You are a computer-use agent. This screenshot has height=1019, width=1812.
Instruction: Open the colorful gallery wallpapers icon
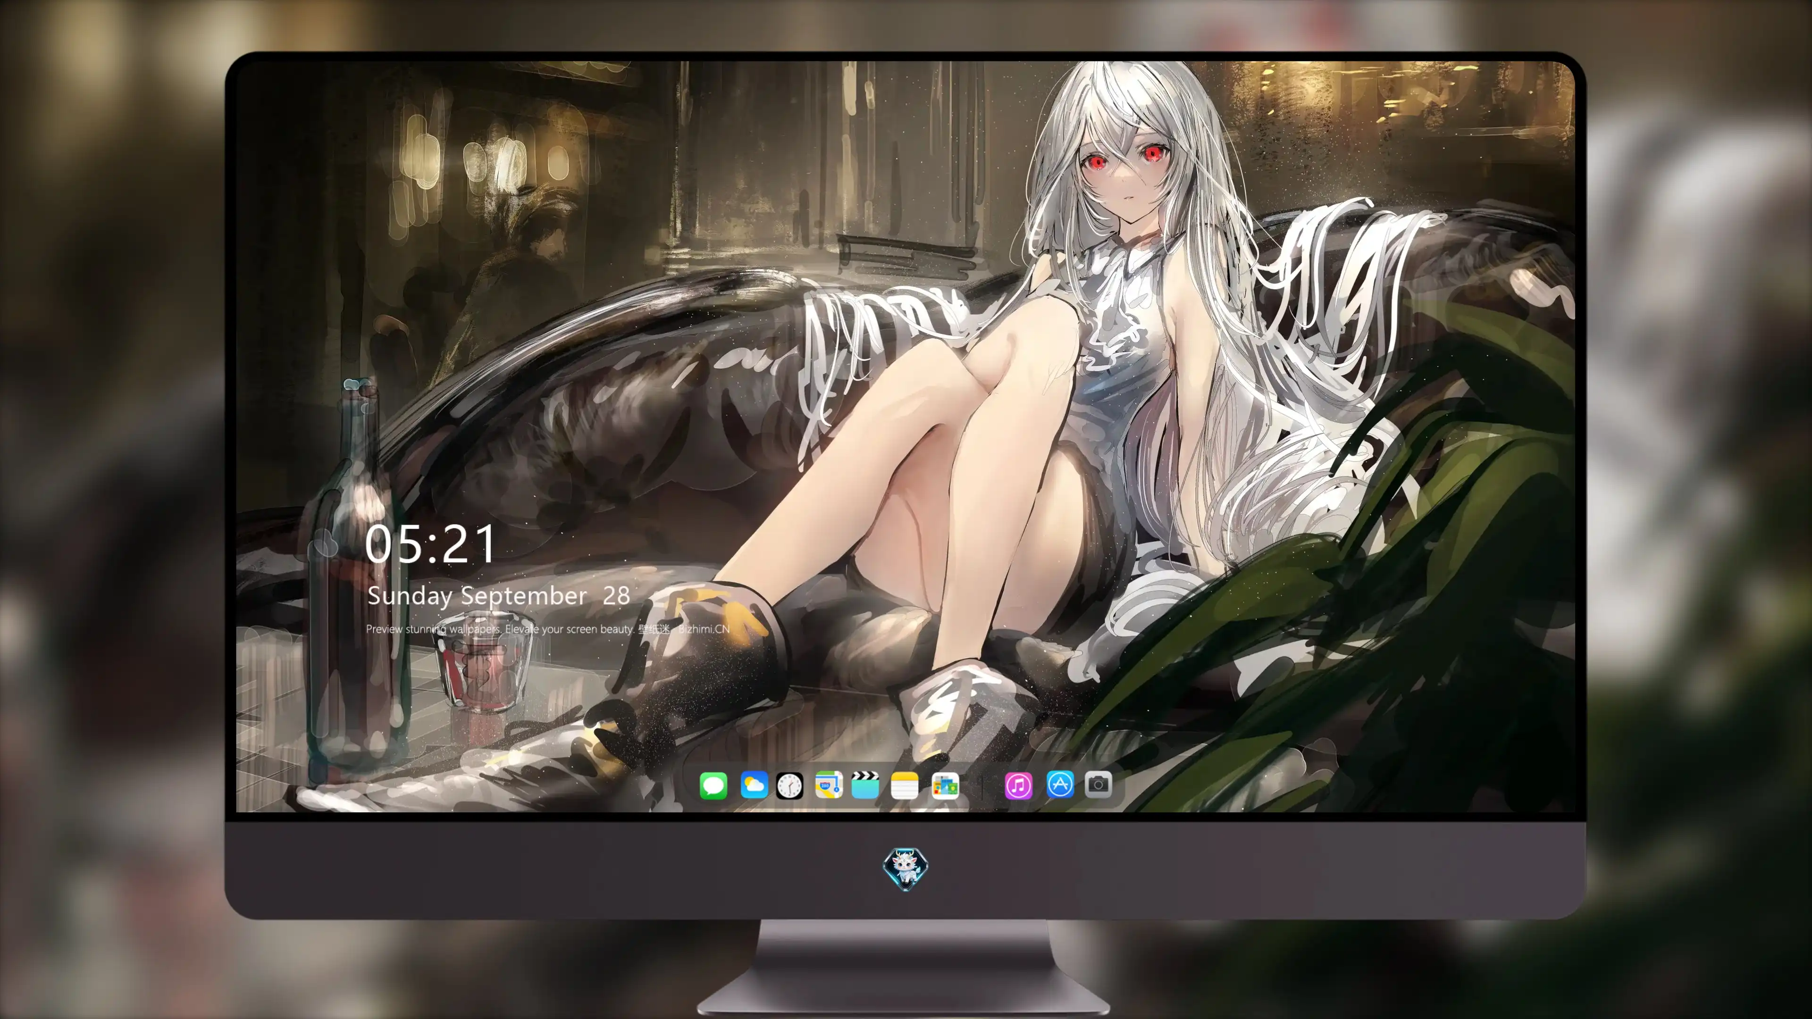pyautogui.click(x=945, y=785)
